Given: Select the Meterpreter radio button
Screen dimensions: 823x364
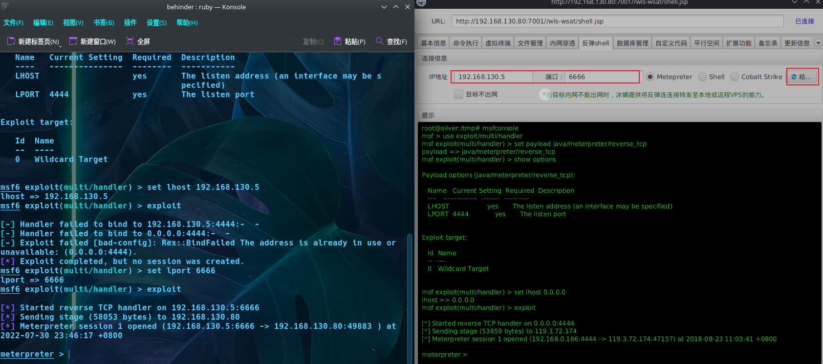Looking at the screenshot, I should point(650,77).
